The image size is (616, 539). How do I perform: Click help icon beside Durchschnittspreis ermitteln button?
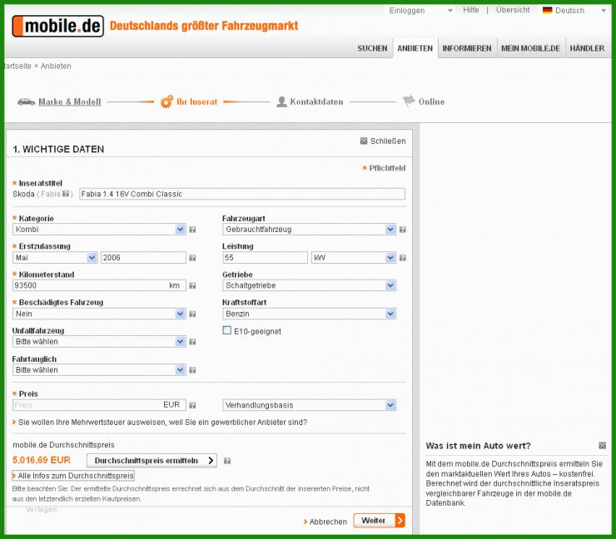227,461
